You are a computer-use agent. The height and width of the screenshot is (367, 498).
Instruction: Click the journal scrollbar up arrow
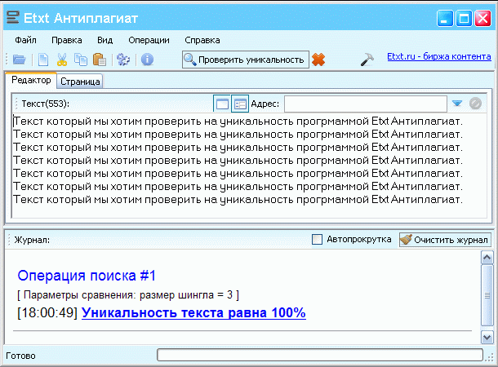pyautogui.click(x=487, y=257)
